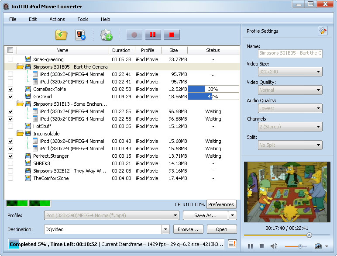Open the Video Quality dropdown
337x256 pixels.
290,90
